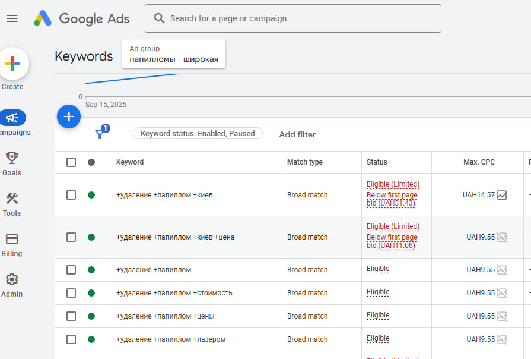Click the Add filter link
The width and height of the screenshot is (531, 359).
tap(297, 134)
